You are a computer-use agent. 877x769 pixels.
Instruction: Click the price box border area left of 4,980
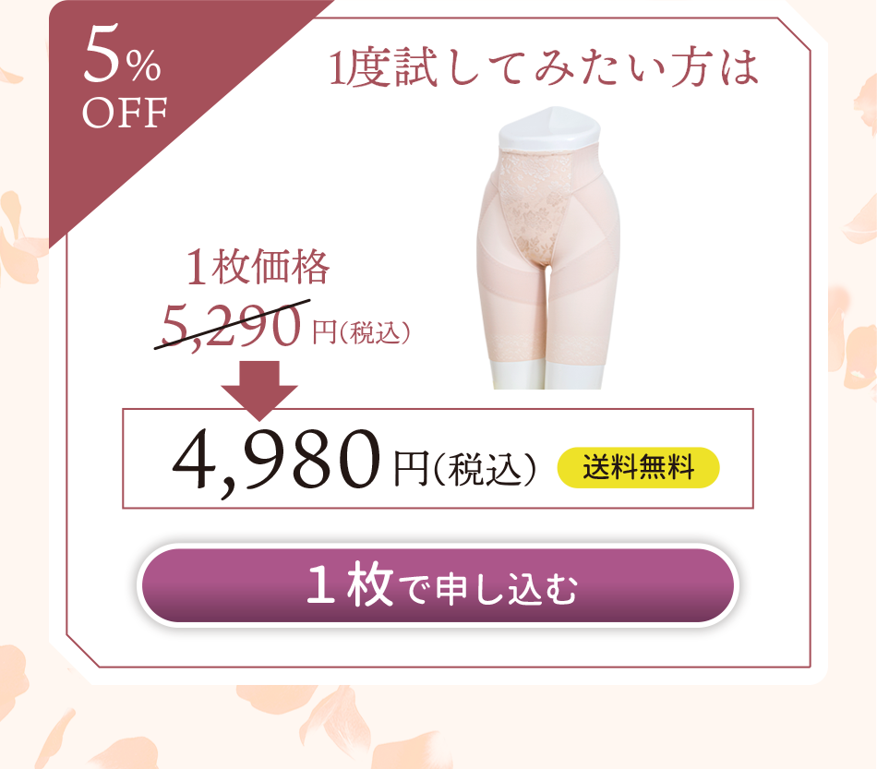(x=147, y=459)
